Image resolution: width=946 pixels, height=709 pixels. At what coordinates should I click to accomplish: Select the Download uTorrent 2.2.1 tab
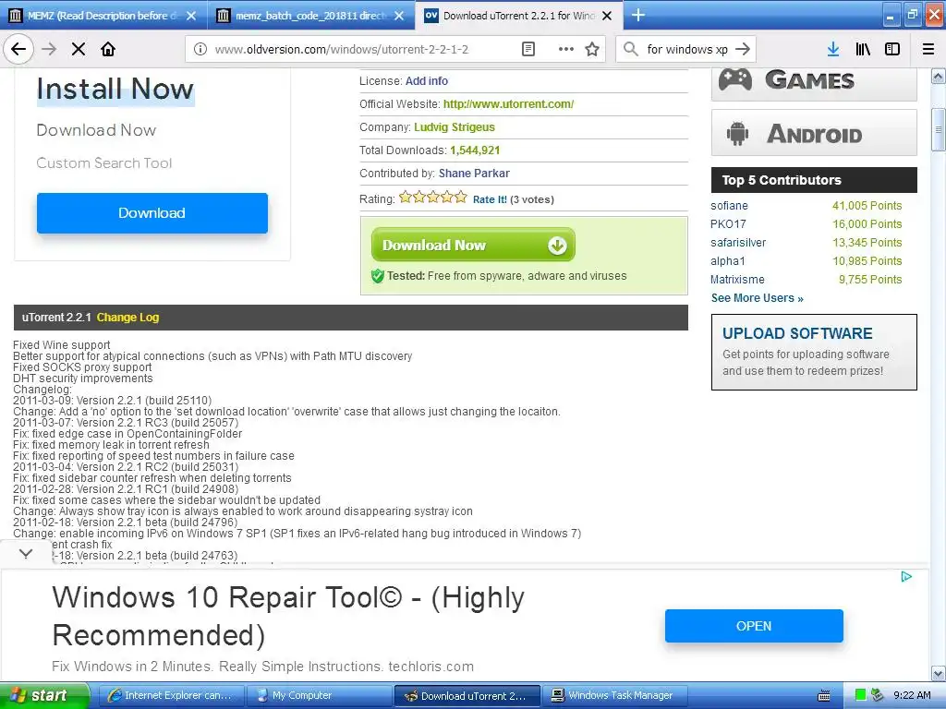coord(519,16)
